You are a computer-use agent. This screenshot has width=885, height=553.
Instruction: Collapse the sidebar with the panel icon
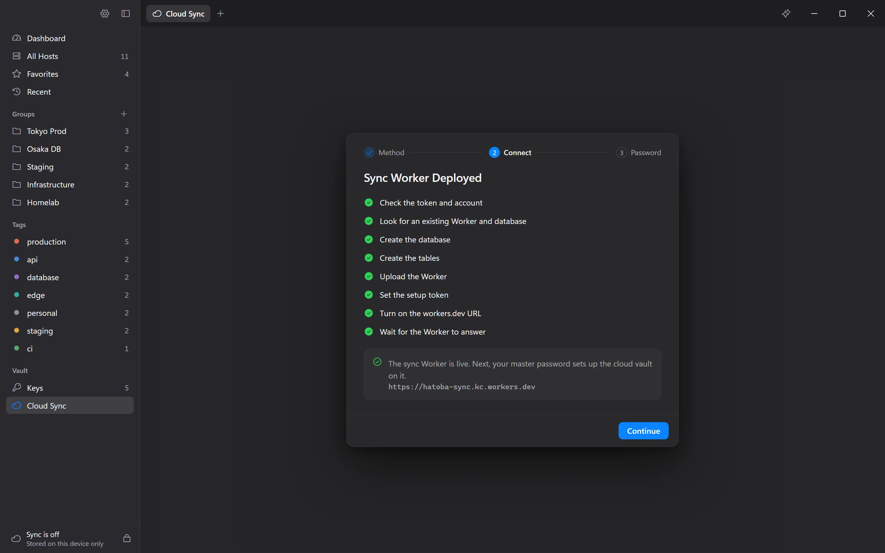point(125,14)
